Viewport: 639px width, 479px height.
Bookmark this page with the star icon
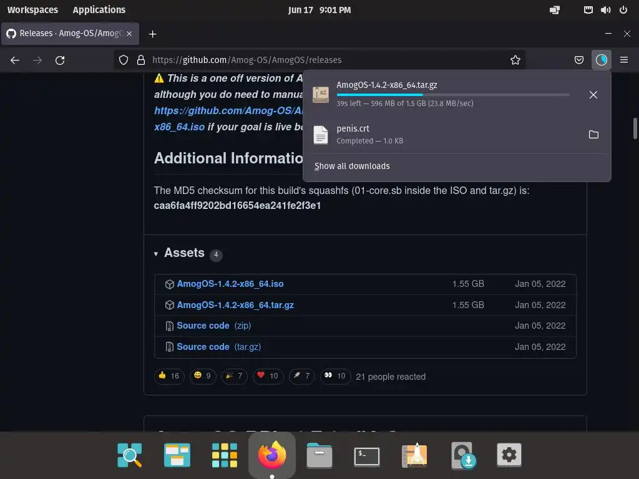[x=515, y=60]
